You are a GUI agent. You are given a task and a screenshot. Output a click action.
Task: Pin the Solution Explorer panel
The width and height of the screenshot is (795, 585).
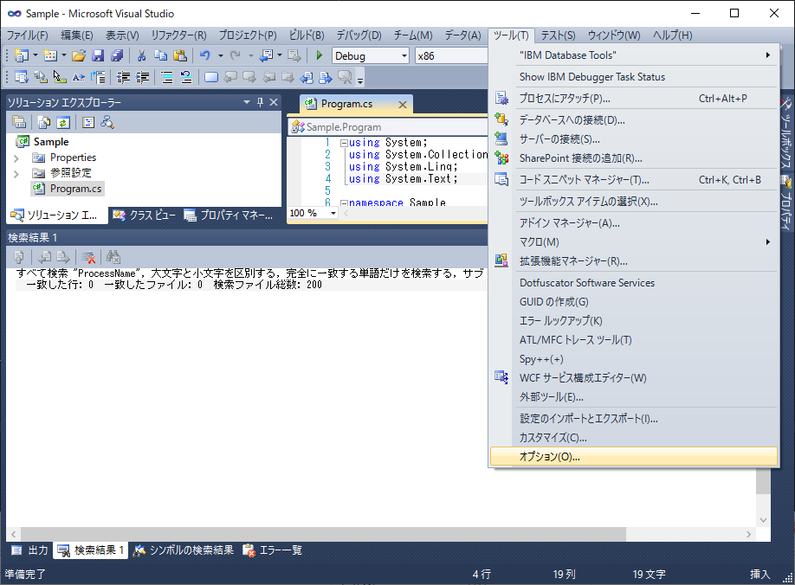[x=260, y=102]
